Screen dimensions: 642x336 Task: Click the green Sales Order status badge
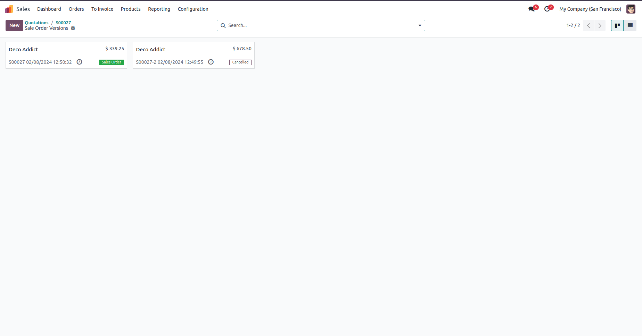tap(112, 62)
